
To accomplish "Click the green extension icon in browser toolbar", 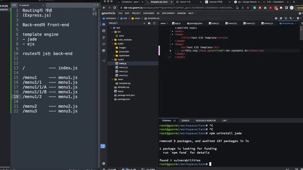I will 255,8.
